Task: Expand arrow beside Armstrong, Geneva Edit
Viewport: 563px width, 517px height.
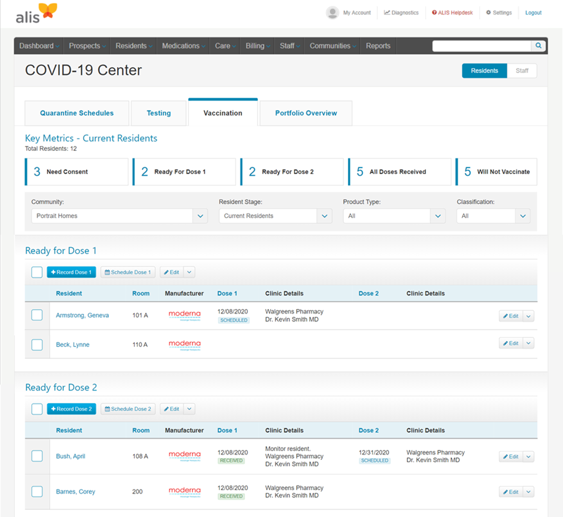Action: point(529,316)
